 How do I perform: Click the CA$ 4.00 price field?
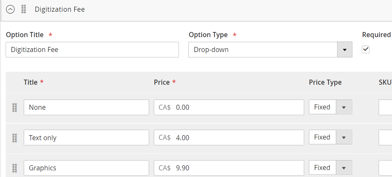click(229, 138)
